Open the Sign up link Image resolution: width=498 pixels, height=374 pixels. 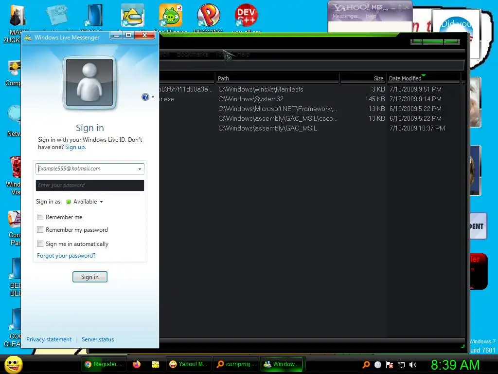75,147
